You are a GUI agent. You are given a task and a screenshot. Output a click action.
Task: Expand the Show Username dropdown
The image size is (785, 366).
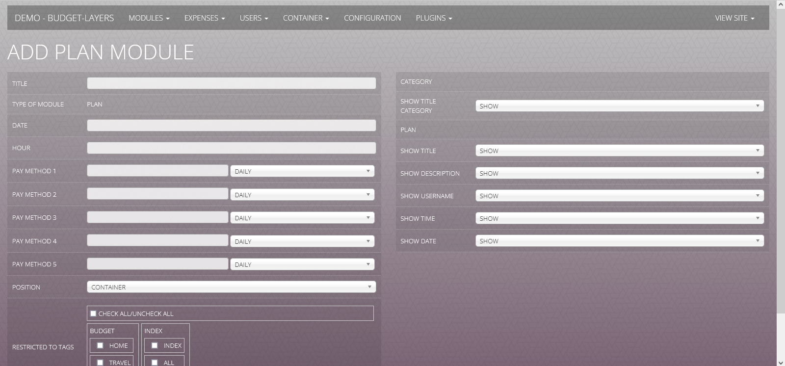coord(619,196)
